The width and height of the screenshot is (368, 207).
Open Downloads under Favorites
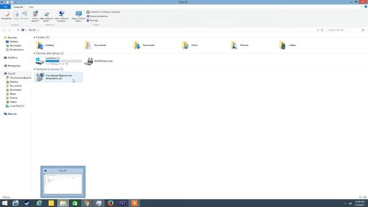point(13,45)
